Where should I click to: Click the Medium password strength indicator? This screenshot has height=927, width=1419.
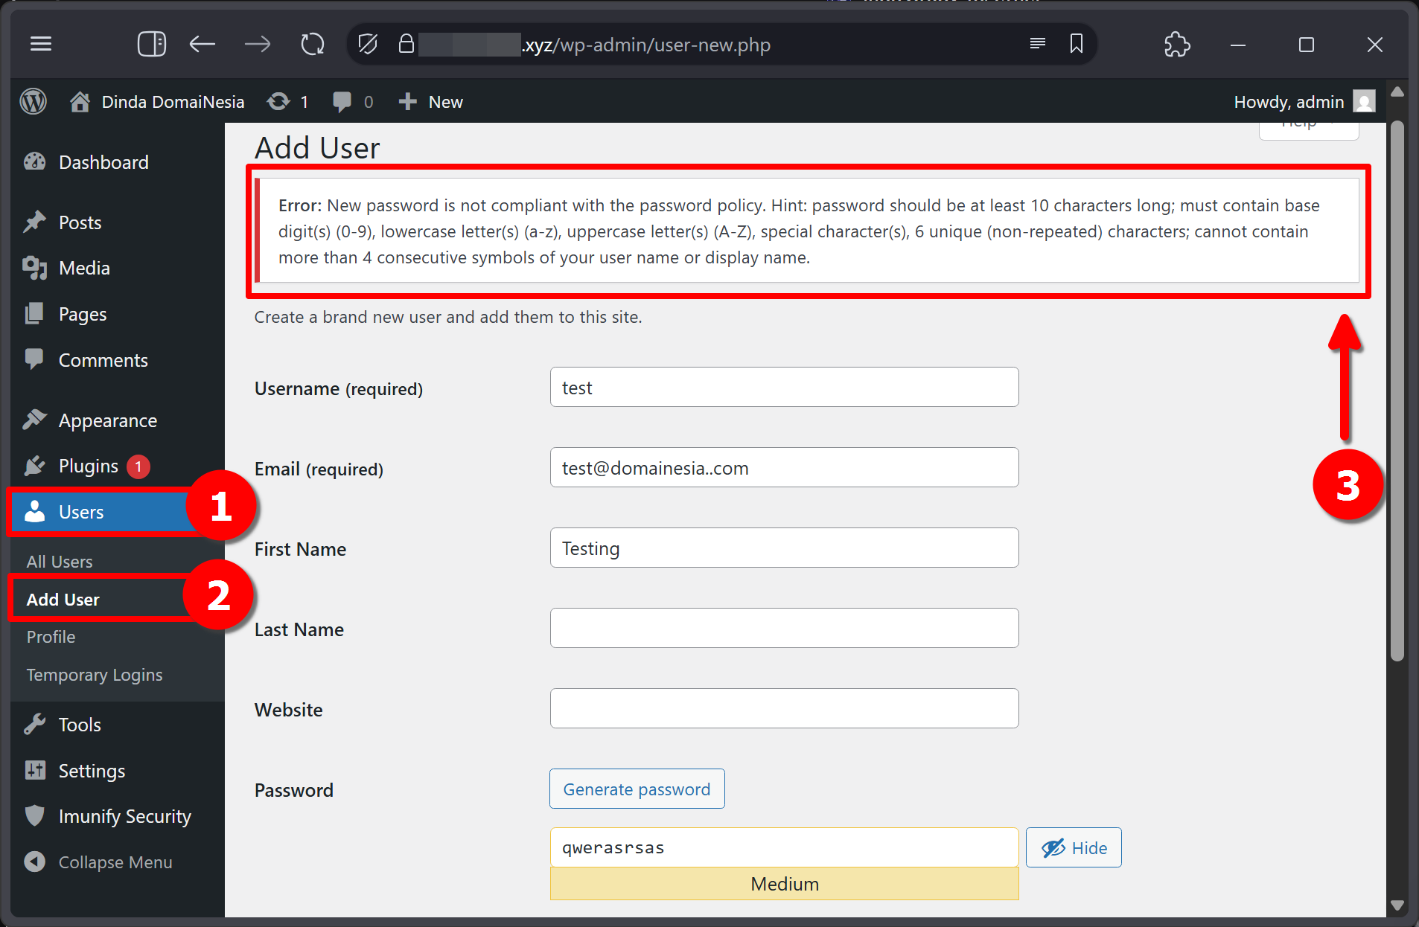(784, 884)
